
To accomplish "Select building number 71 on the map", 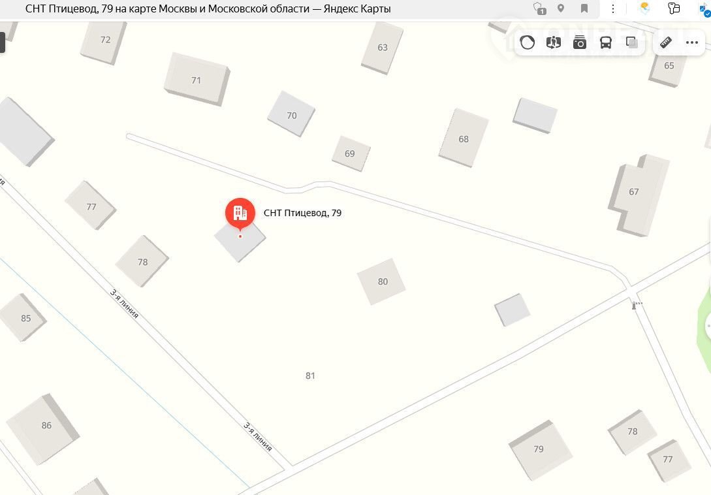I will click(x=197, y=80).
